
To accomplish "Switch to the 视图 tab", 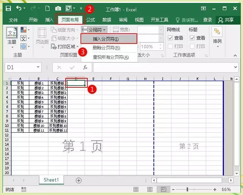I will pos(139,20).
